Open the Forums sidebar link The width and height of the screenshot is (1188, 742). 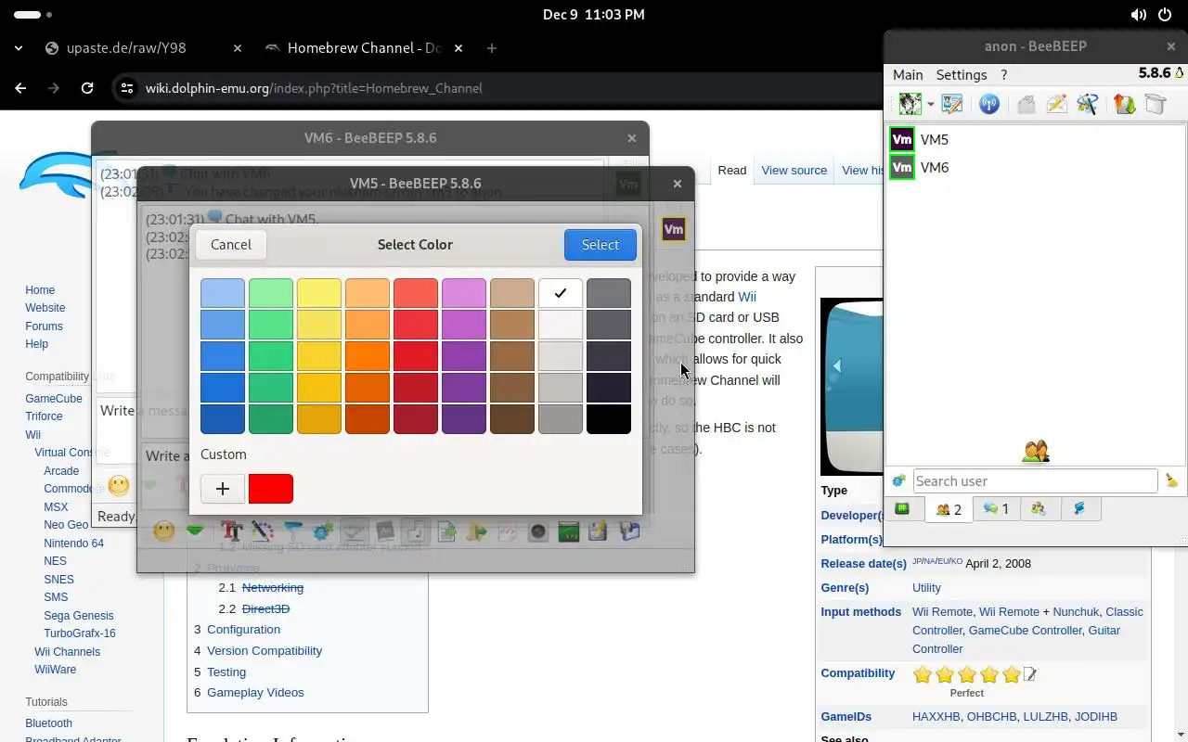tap(44, 326)
